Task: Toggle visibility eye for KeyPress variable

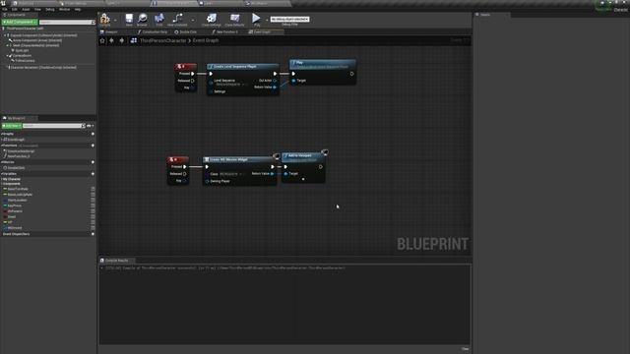Action: click(x=93, y=206)
